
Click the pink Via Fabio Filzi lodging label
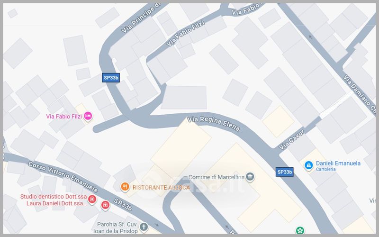click(x=64, y=116)
